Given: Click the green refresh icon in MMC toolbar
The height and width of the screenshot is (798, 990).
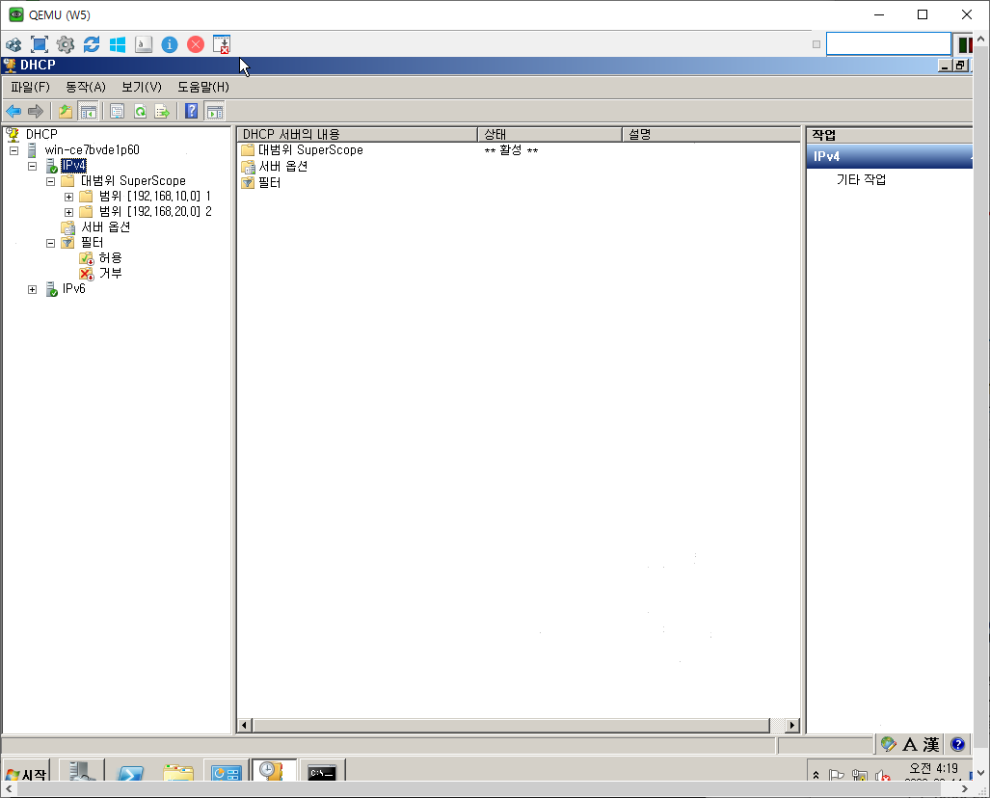Looking at the screenshot, I should click(x=140, y=112).
